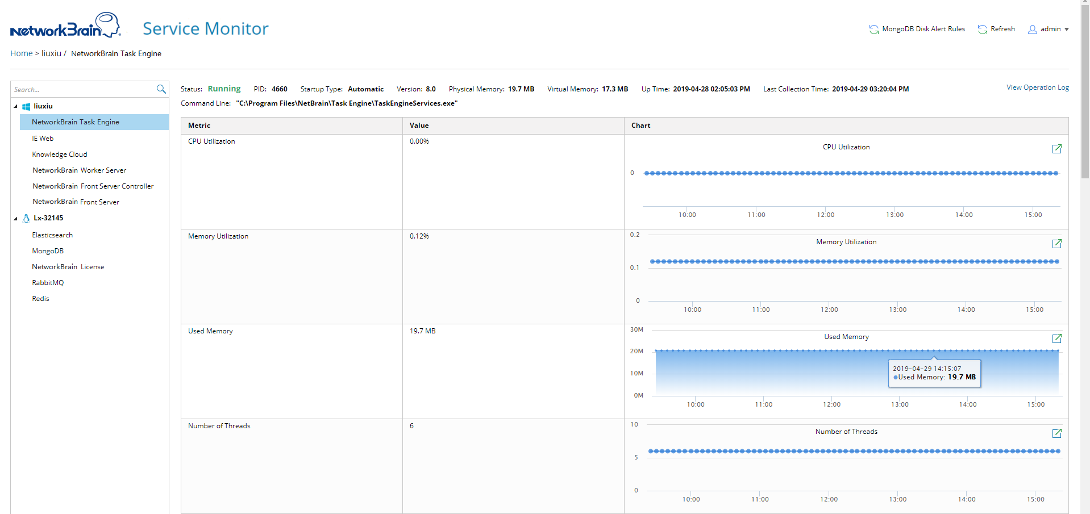
Task: Collapse the liuxiu server node
Action: click(x=15, y=106)
